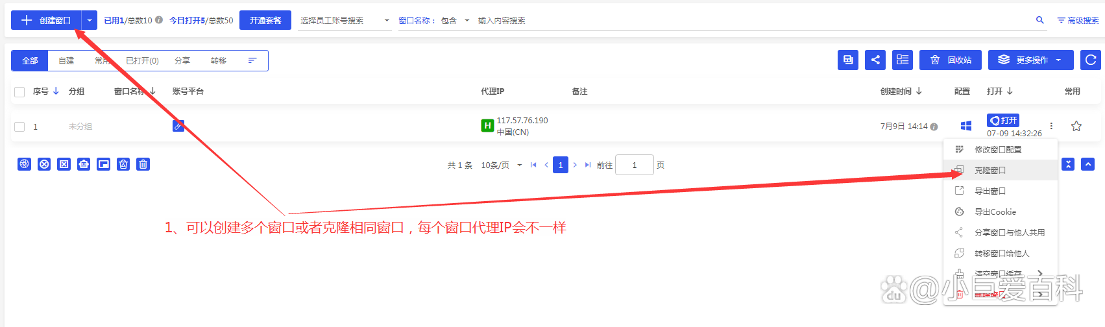This screenshot has width=1105, height=327.
Task: Click the 账号平台 column header
Action: click(188, 91)
